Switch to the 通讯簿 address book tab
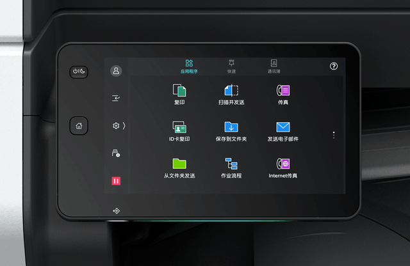 click(x=274, y=66)
